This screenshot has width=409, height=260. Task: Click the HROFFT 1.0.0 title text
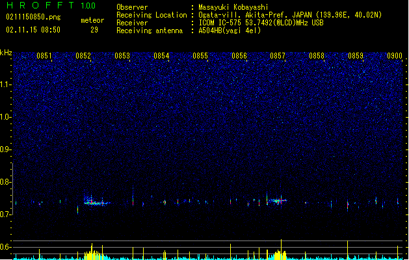51,5
